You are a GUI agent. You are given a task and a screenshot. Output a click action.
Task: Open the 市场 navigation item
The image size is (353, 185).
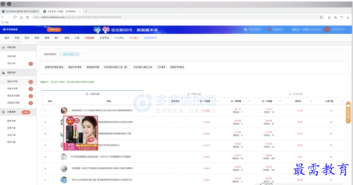(17, 38)
